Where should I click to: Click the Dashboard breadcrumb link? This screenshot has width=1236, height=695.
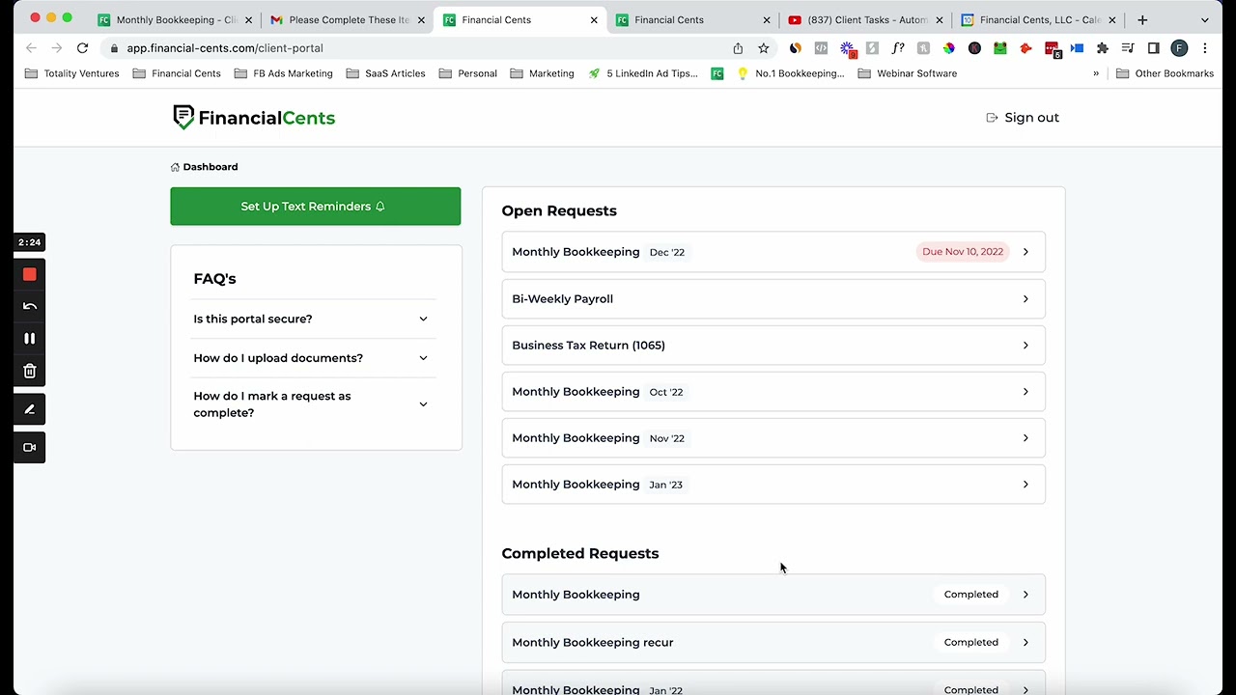click(211, 167)
